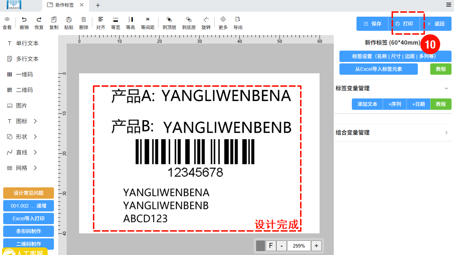This screenshot has height=255, width=454.
Task: Open 设计常见问题 design FAQ
Action: (28, 193)
